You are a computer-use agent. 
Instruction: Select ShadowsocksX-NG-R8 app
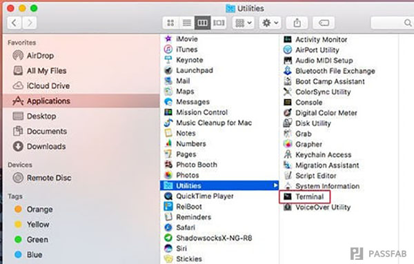(x=208, y=238)
